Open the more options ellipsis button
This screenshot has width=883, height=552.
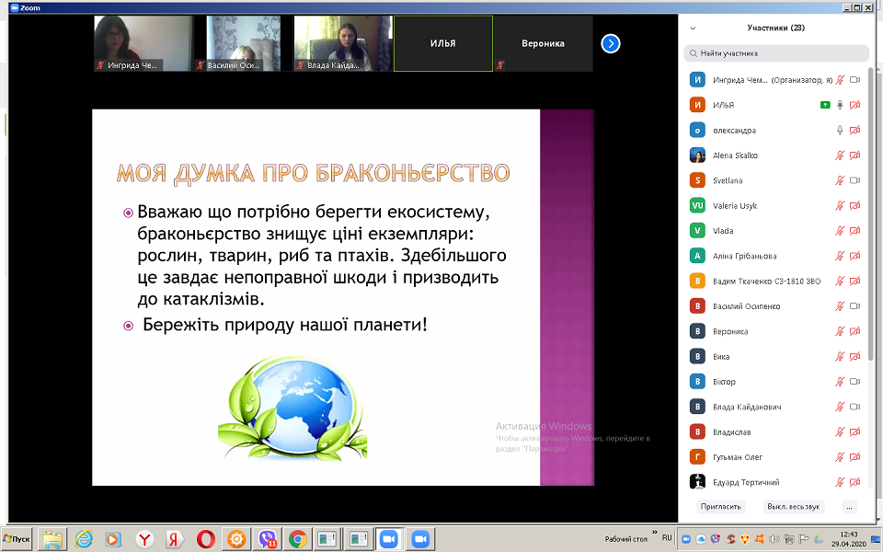point(849,506)
